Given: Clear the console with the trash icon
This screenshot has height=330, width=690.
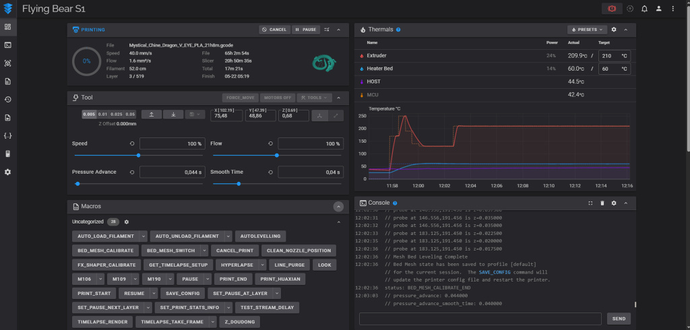Looking at the screenshot, I should [x=602, y=203].
